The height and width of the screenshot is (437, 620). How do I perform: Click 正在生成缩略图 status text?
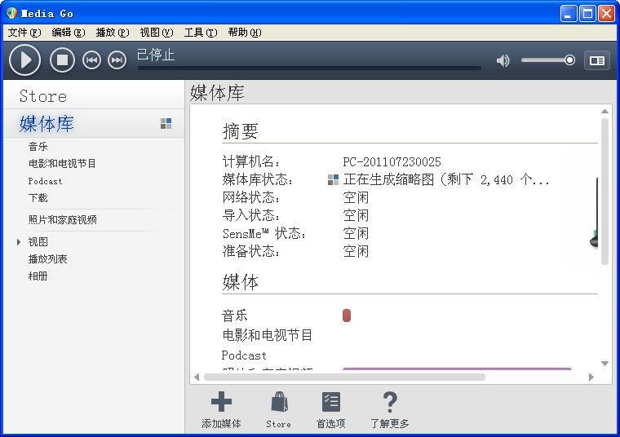[x=446, y=180]
